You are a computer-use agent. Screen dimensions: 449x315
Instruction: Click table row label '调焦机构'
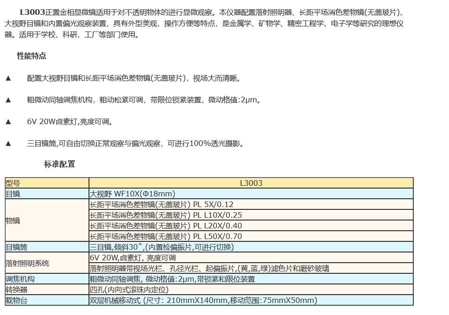(x=47, y=279)
